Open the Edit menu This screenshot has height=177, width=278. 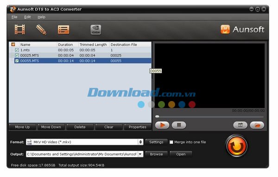click(x=27, y=17)
